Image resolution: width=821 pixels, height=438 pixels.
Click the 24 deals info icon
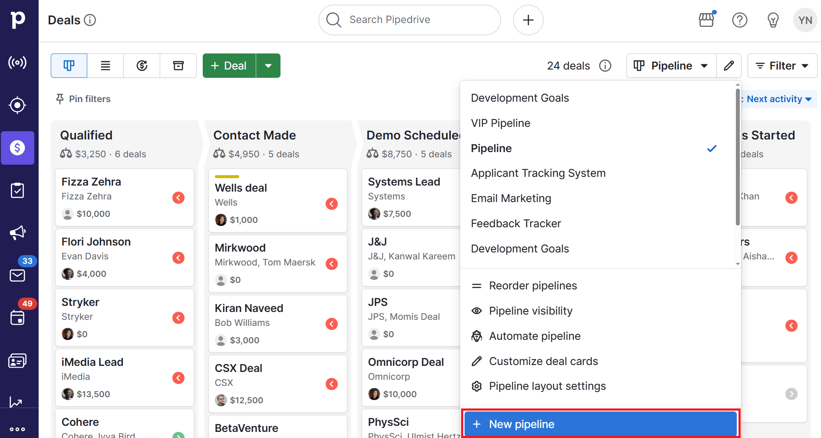[605, 66]
